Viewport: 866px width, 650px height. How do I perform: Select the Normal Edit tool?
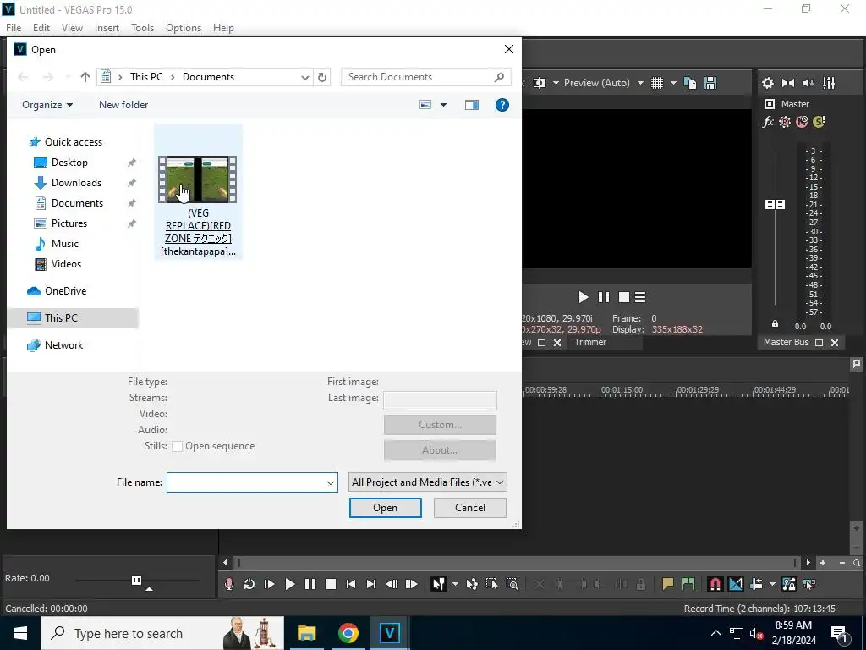(x=439, y=584)
